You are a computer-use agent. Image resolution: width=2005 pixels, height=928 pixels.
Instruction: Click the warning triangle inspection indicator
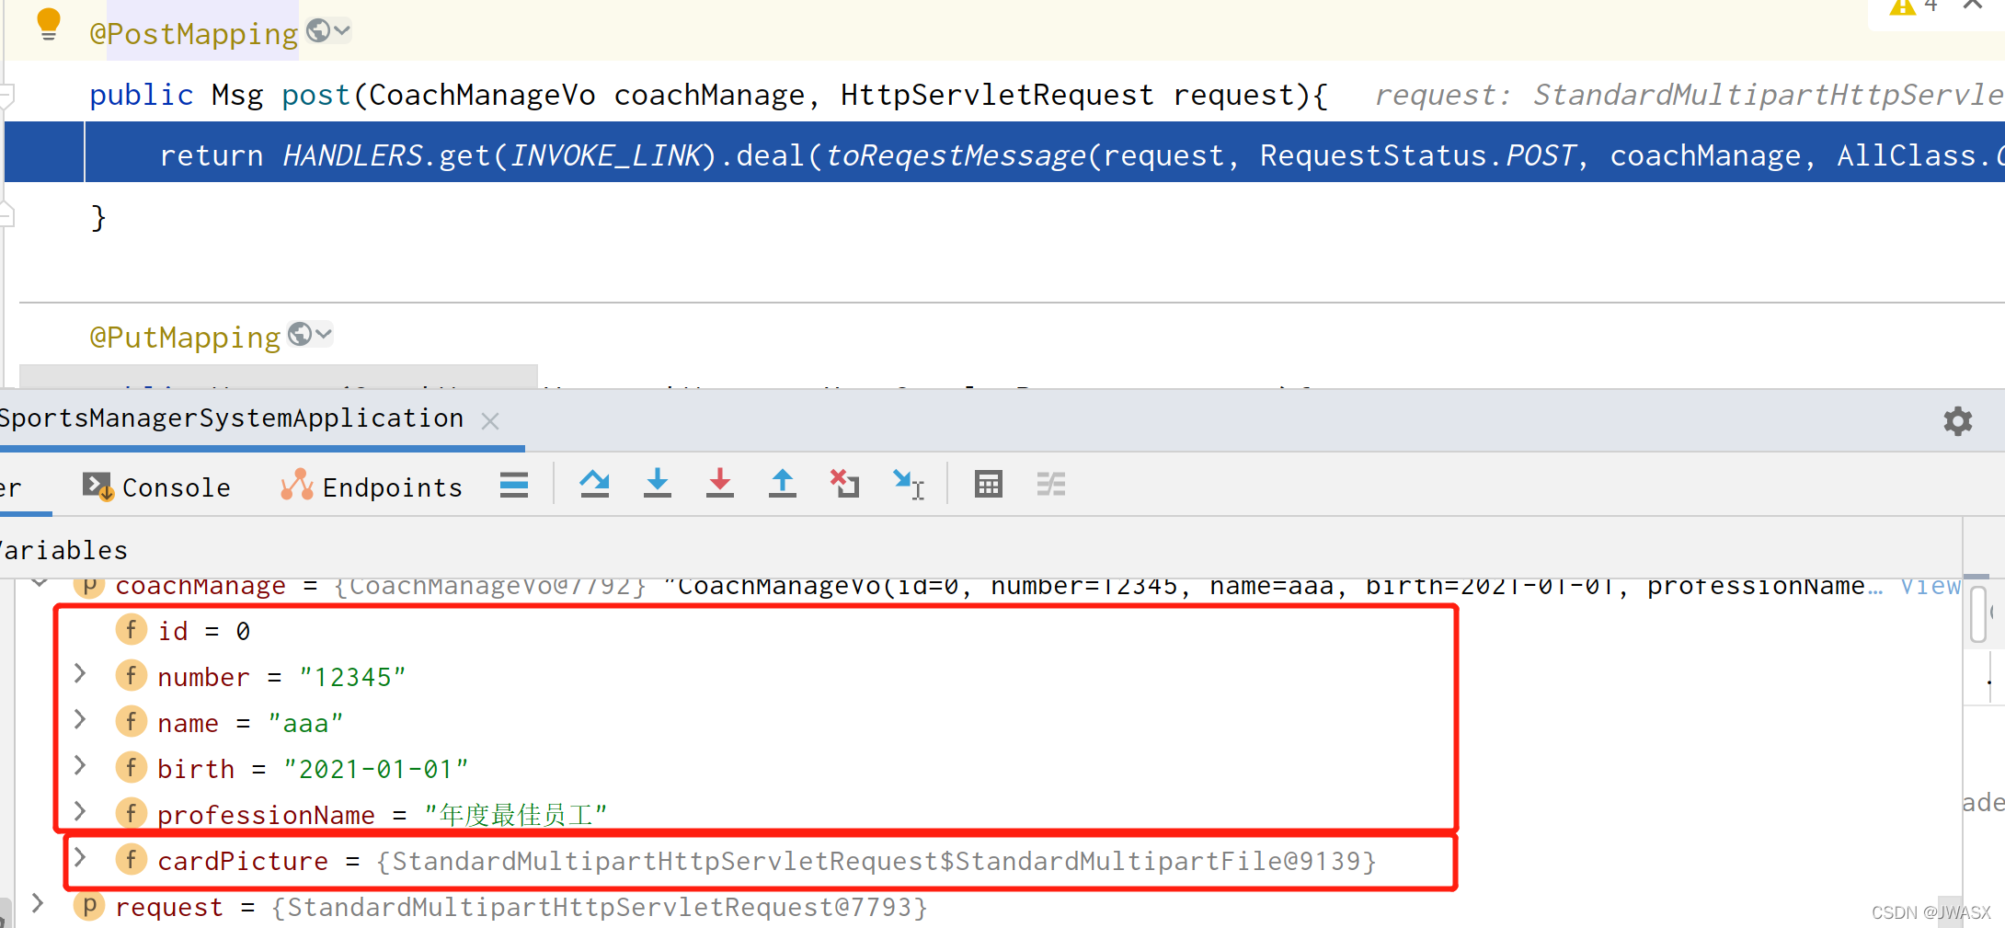pyautogui.click(x=1902, y=6)
